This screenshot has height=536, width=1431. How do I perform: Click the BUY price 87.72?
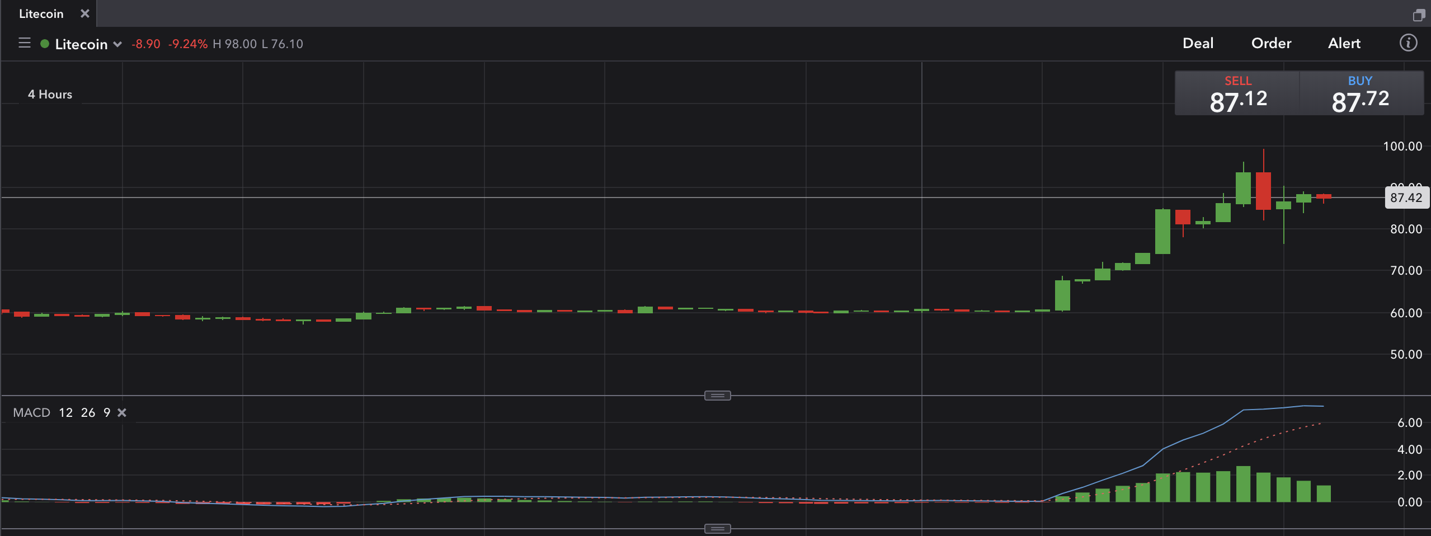[x=1361, y=93]
